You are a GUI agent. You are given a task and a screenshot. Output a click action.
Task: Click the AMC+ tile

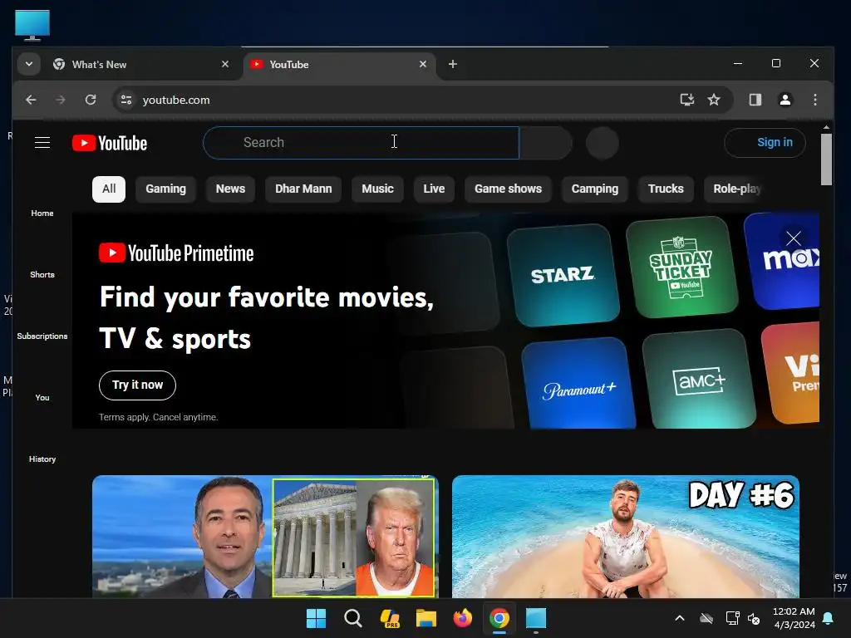point(699,380)
